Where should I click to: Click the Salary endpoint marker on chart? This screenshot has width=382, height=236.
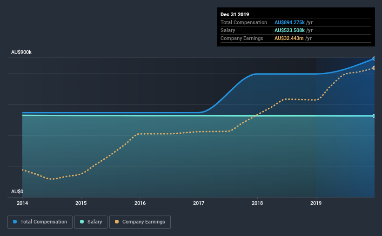(x=374, y=116)
